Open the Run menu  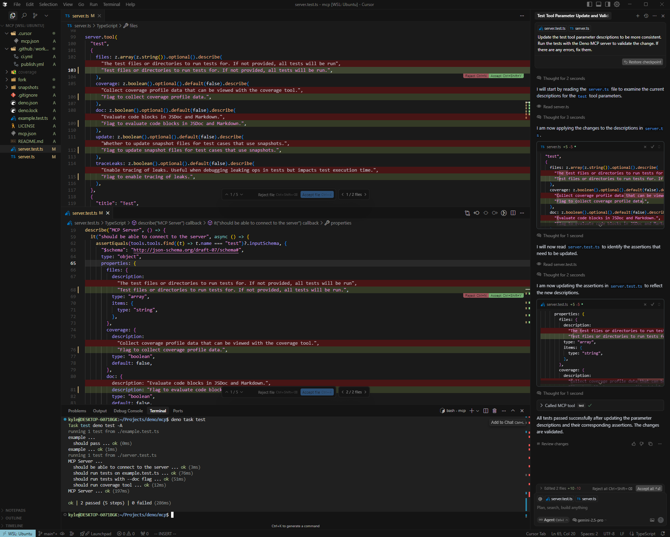[93, 4]
